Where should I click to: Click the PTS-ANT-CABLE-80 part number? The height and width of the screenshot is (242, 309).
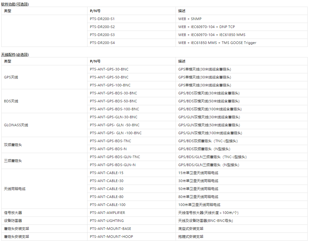pyautogui.click(x=107, y=197)
